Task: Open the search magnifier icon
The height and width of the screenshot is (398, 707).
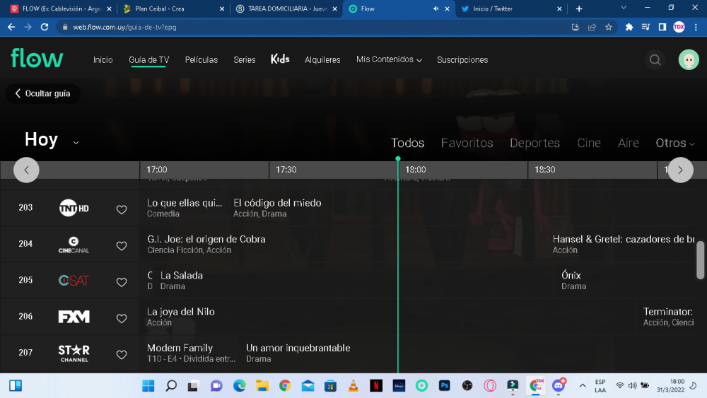Action: click(655, 60)
